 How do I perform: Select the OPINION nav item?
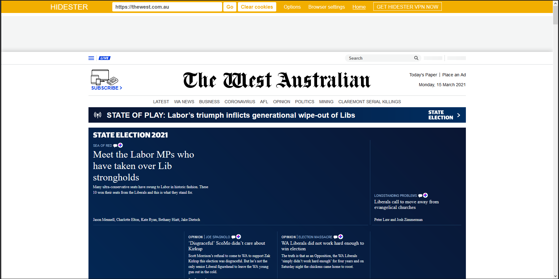282,102
